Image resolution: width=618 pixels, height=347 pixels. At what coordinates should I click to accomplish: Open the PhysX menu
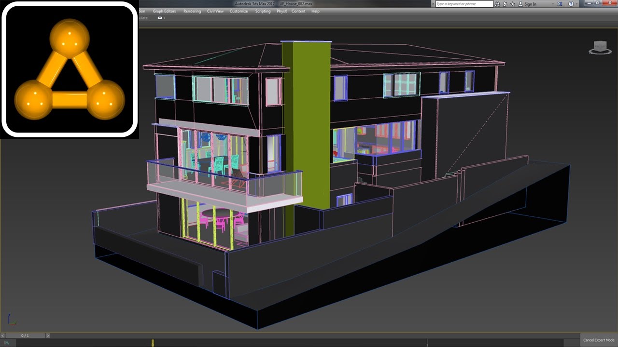pos(281,11)
